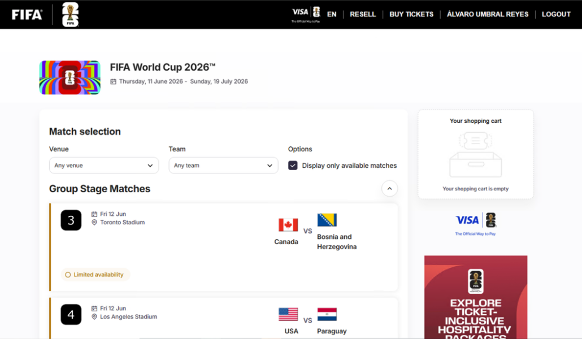Click the empty shopping cart box icon

(x=475, y=155)
